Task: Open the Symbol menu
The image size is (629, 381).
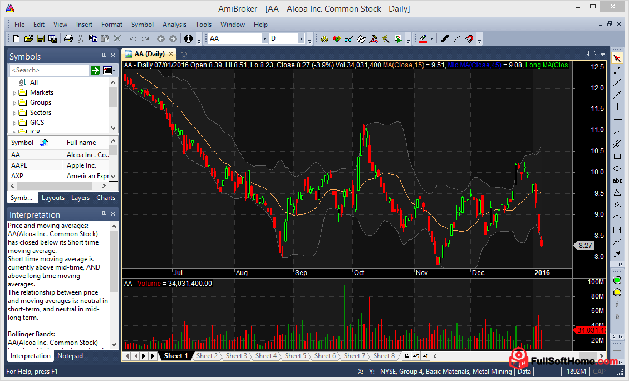Action: coord(142,25)
